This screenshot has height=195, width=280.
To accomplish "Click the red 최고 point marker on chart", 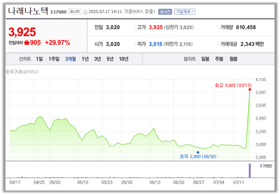I will click(250, 89).
